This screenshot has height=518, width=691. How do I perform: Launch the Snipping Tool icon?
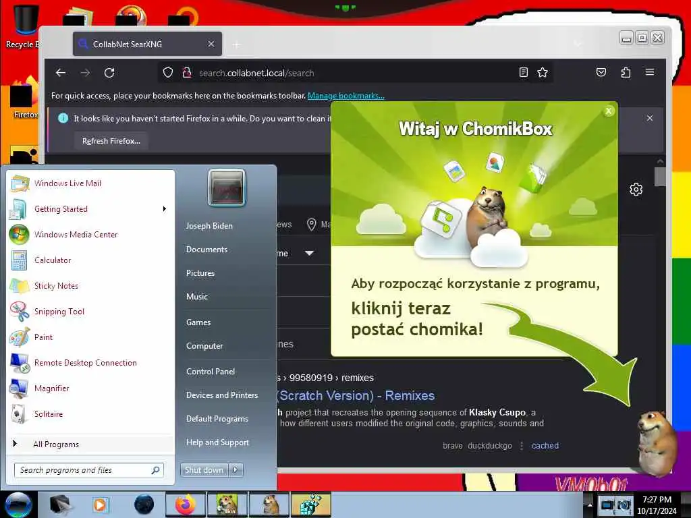click(20, 312)
